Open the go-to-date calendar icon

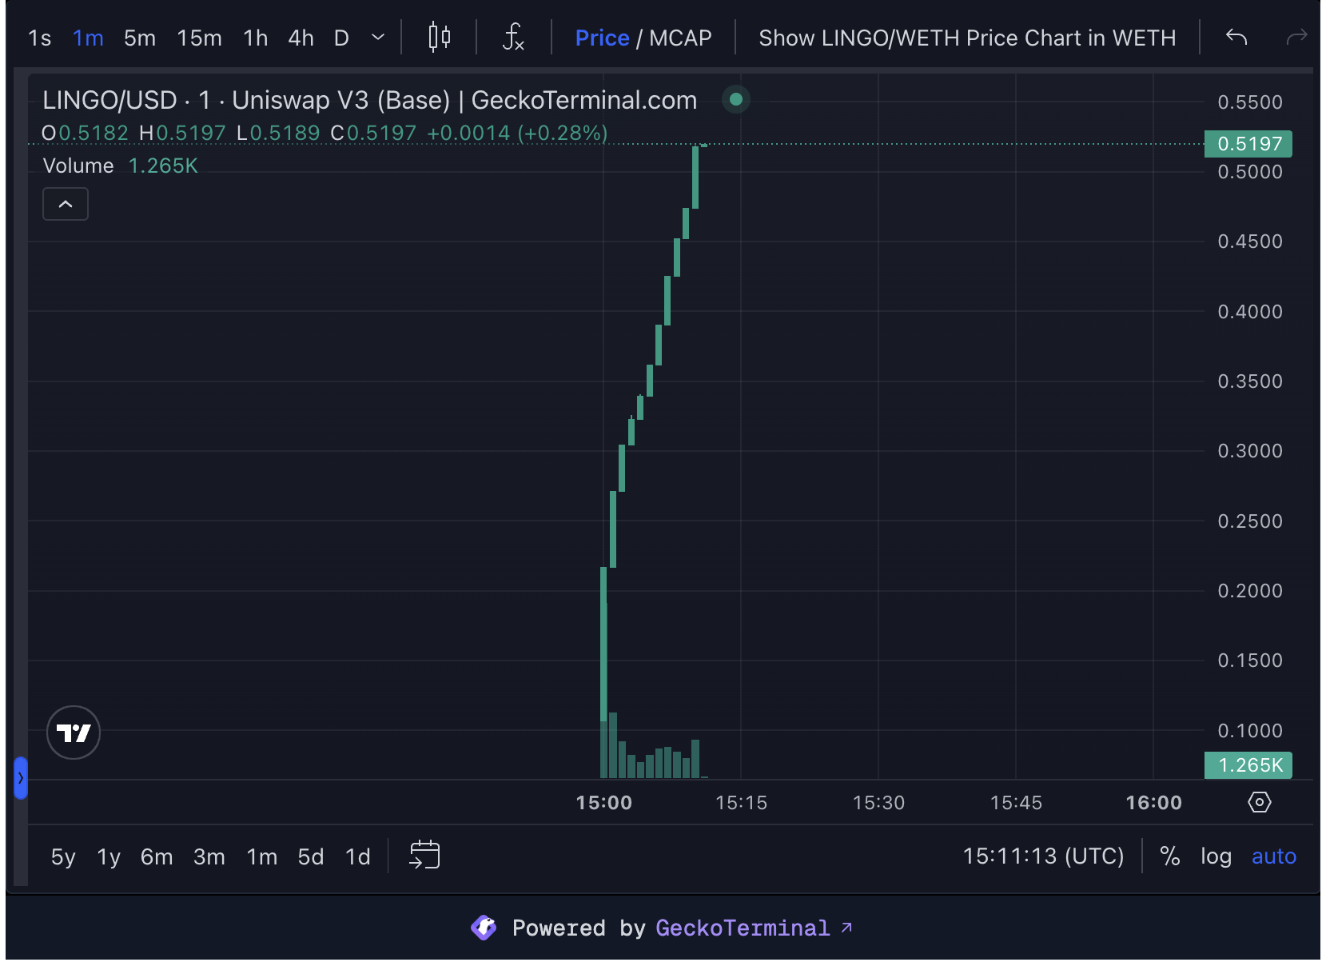(x=424, y=855)
